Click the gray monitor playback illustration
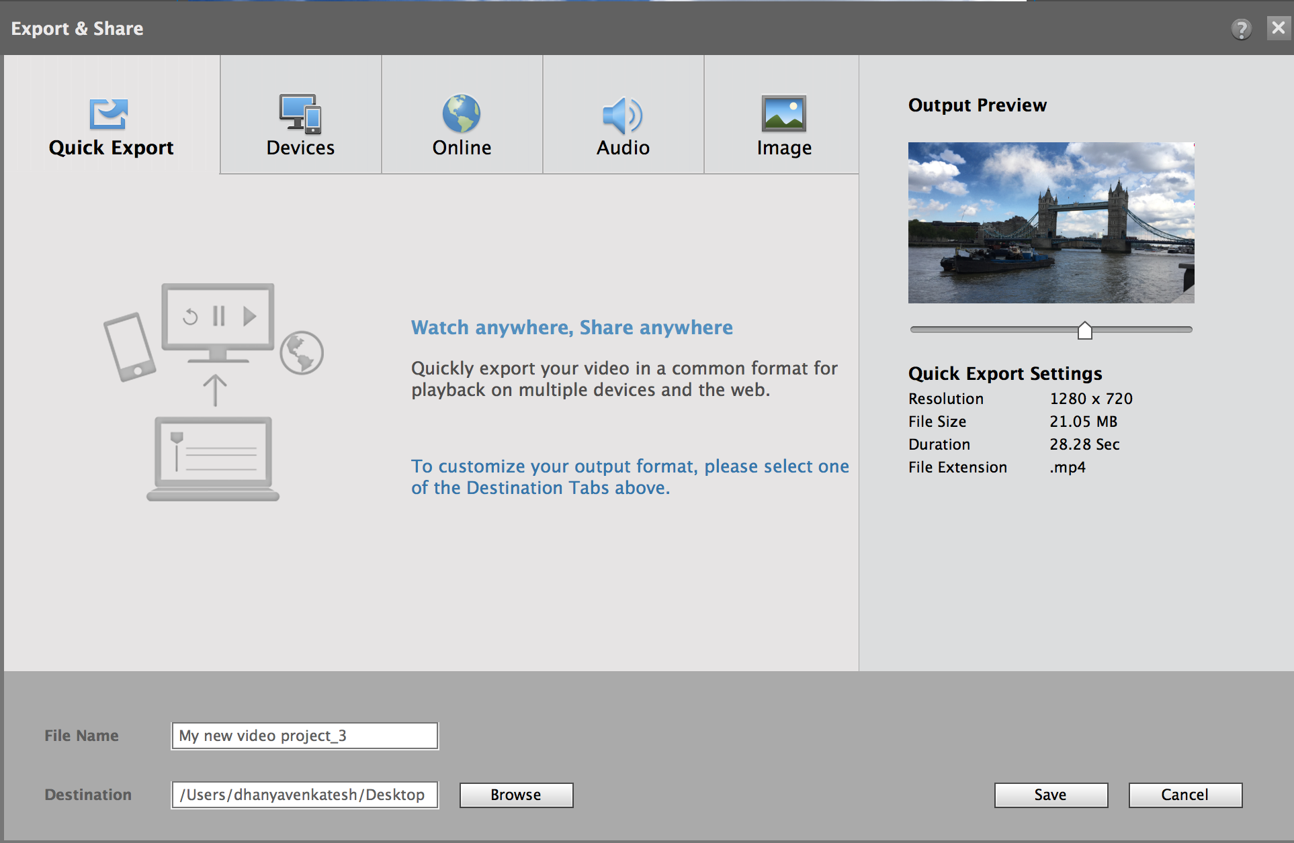 218,321
